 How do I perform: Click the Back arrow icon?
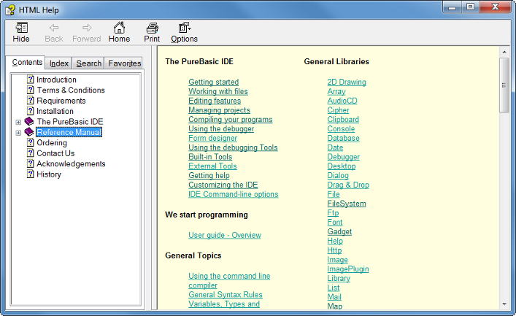[54, 28]
